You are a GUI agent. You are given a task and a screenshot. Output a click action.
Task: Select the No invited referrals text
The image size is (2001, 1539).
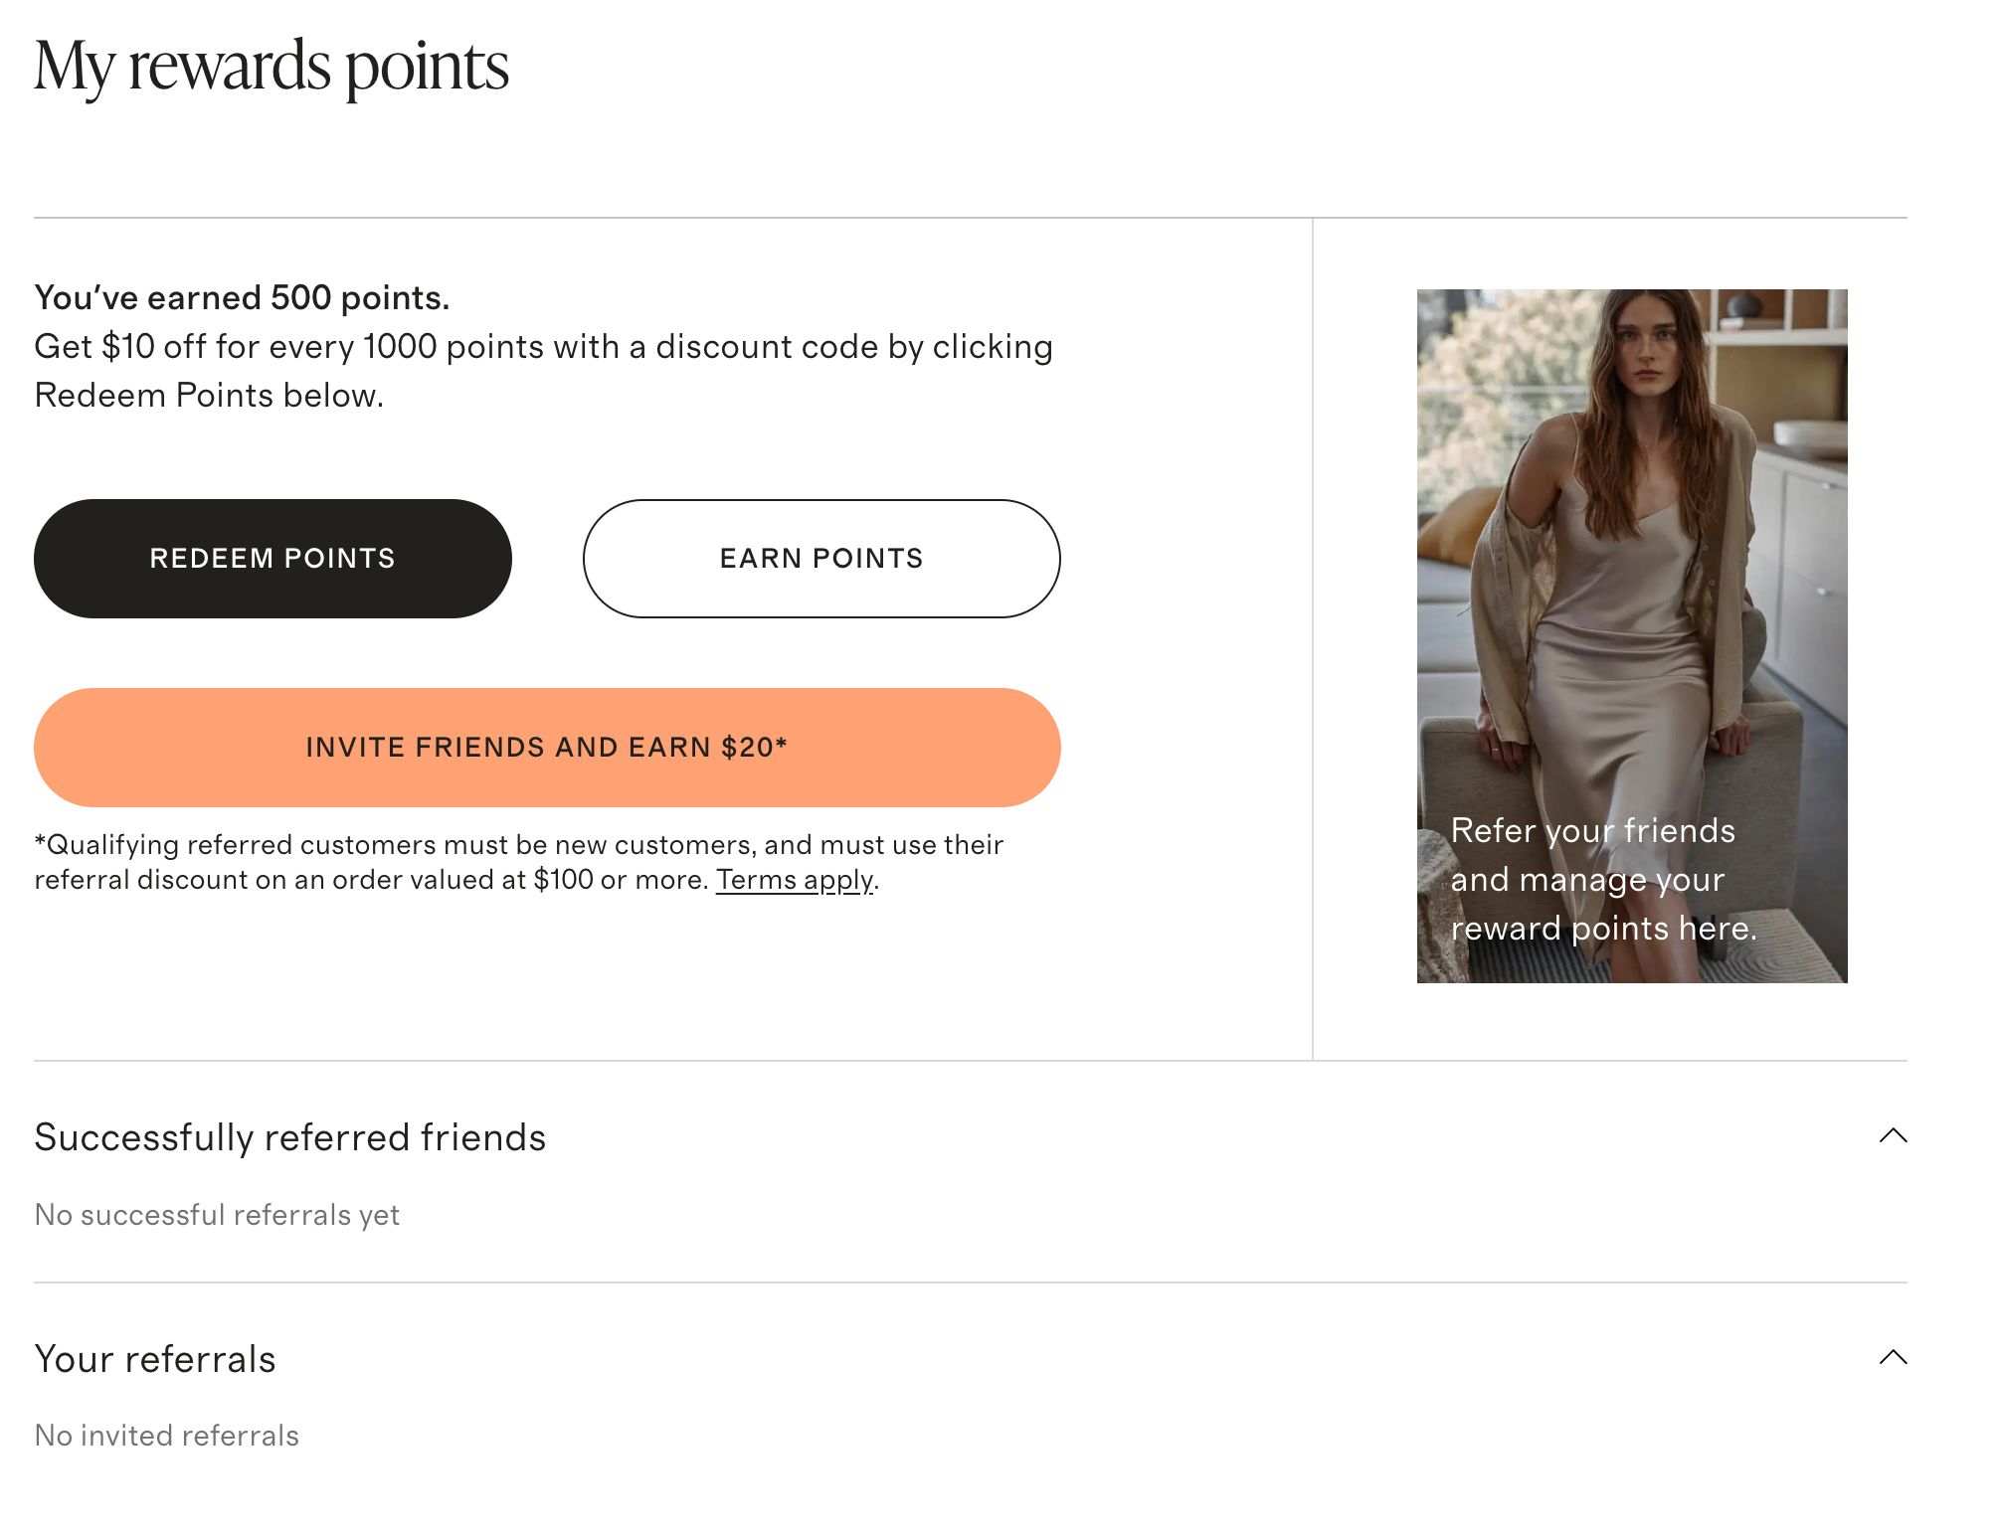tap(166, 1435)
